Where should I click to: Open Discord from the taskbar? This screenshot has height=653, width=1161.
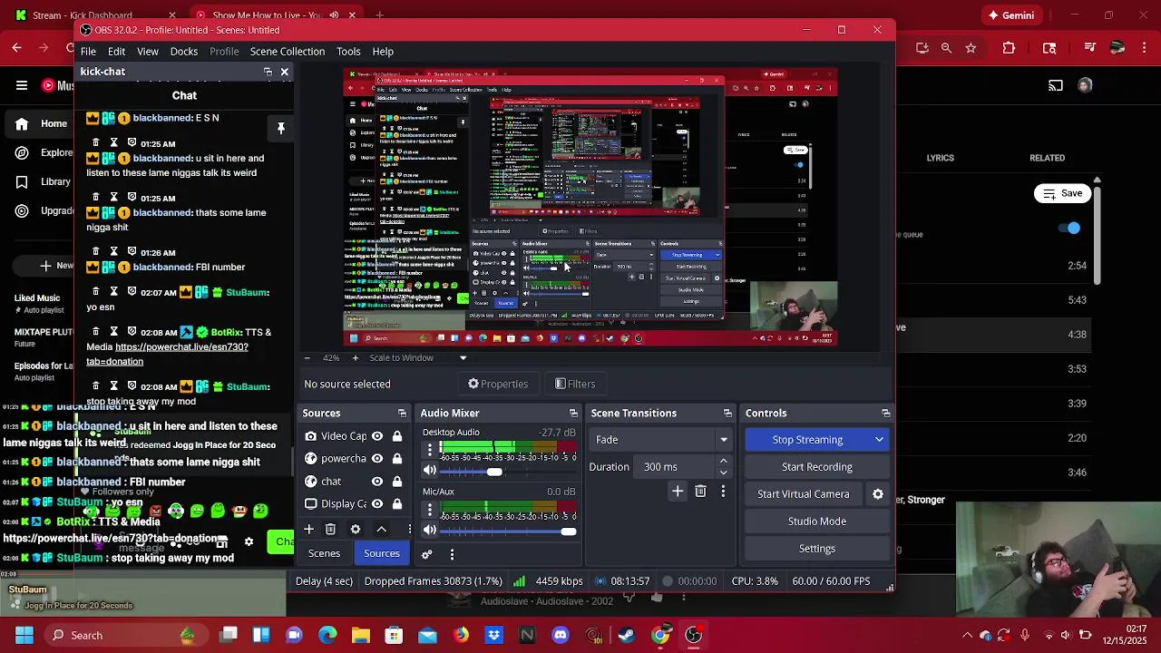[561, 636]
